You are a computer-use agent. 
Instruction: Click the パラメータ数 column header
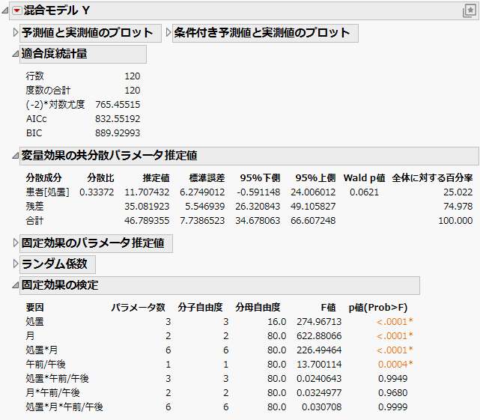138,308
